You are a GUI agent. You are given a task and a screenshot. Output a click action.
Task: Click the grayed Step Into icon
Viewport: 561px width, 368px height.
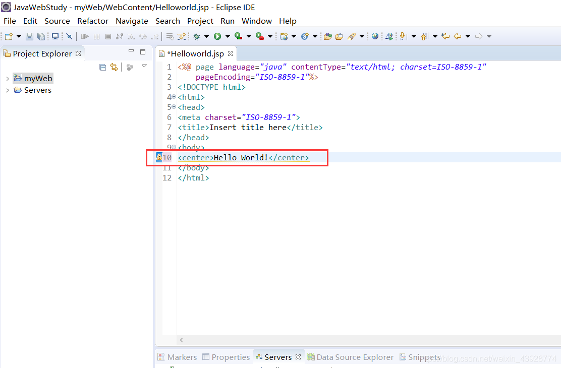point(131,36)
